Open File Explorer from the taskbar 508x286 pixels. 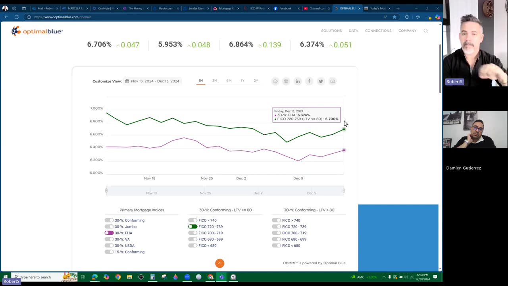[x=129, y=277]
